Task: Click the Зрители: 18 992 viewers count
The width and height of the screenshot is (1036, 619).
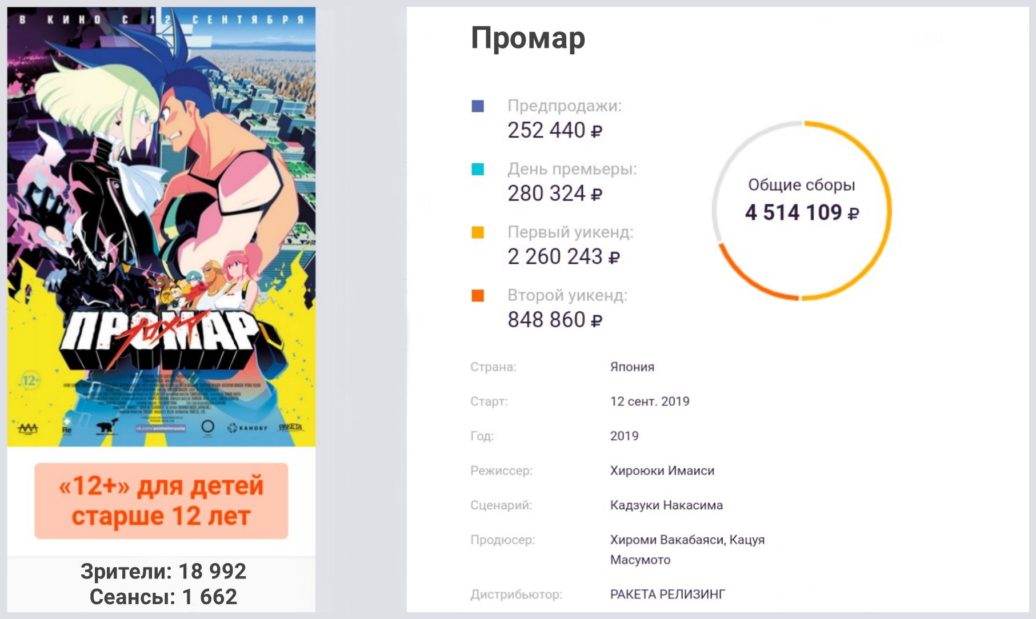Action: pyautogui.click(x=163, y=571)
